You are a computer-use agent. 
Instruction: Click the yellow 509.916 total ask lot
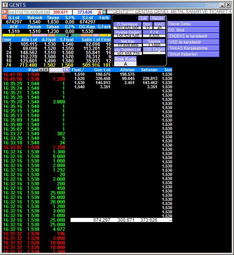tap(91, 65)
